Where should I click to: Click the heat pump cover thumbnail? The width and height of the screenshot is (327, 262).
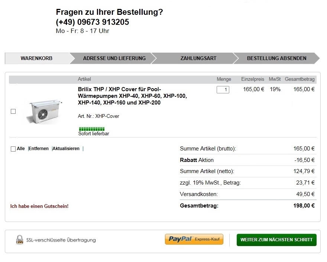point(43,111)
